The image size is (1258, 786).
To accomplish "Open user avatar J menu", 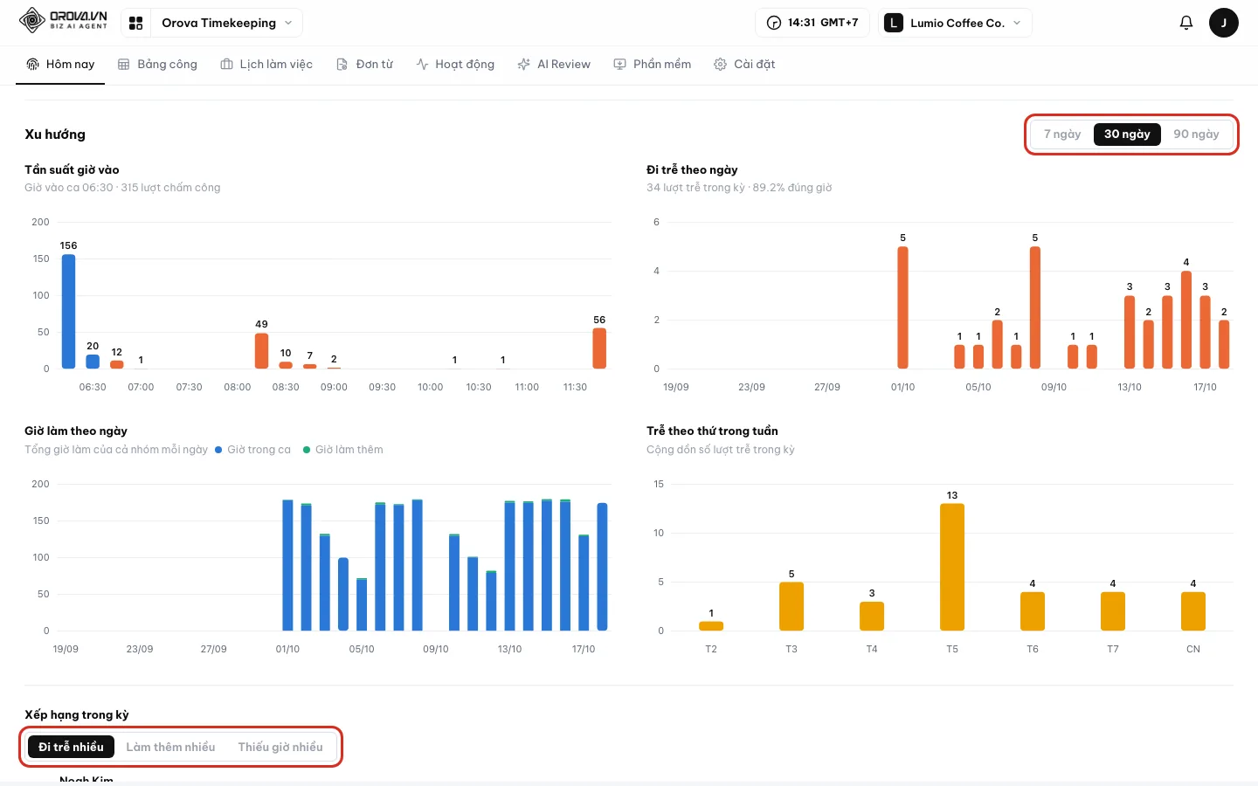I will point(1223,23).
